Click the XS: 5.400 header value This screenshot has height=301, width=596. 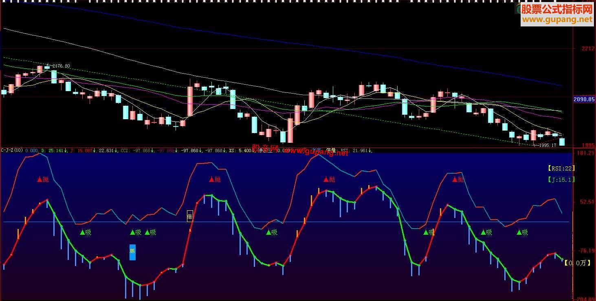(240, 150)
